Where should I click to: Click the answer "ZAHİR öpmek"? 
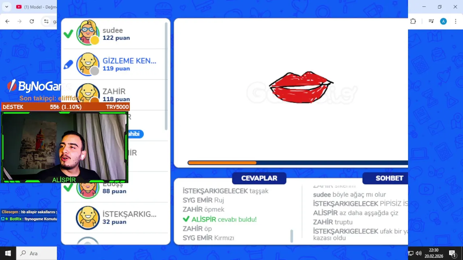point(203,209)
